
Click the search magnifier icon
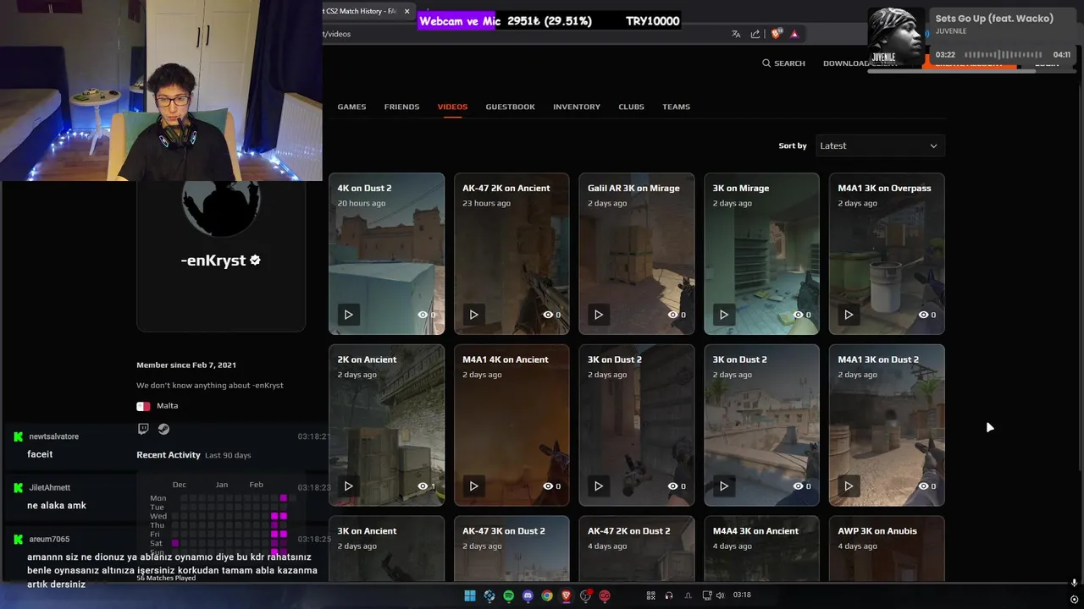pos(766,63)
